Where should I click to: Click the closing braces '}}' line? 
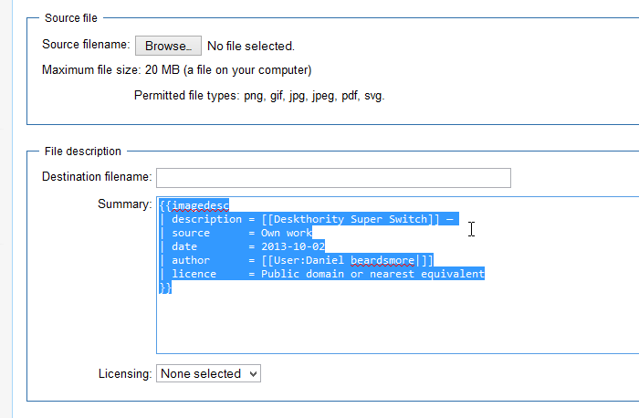pyautogui.click(x=165, y=287)
